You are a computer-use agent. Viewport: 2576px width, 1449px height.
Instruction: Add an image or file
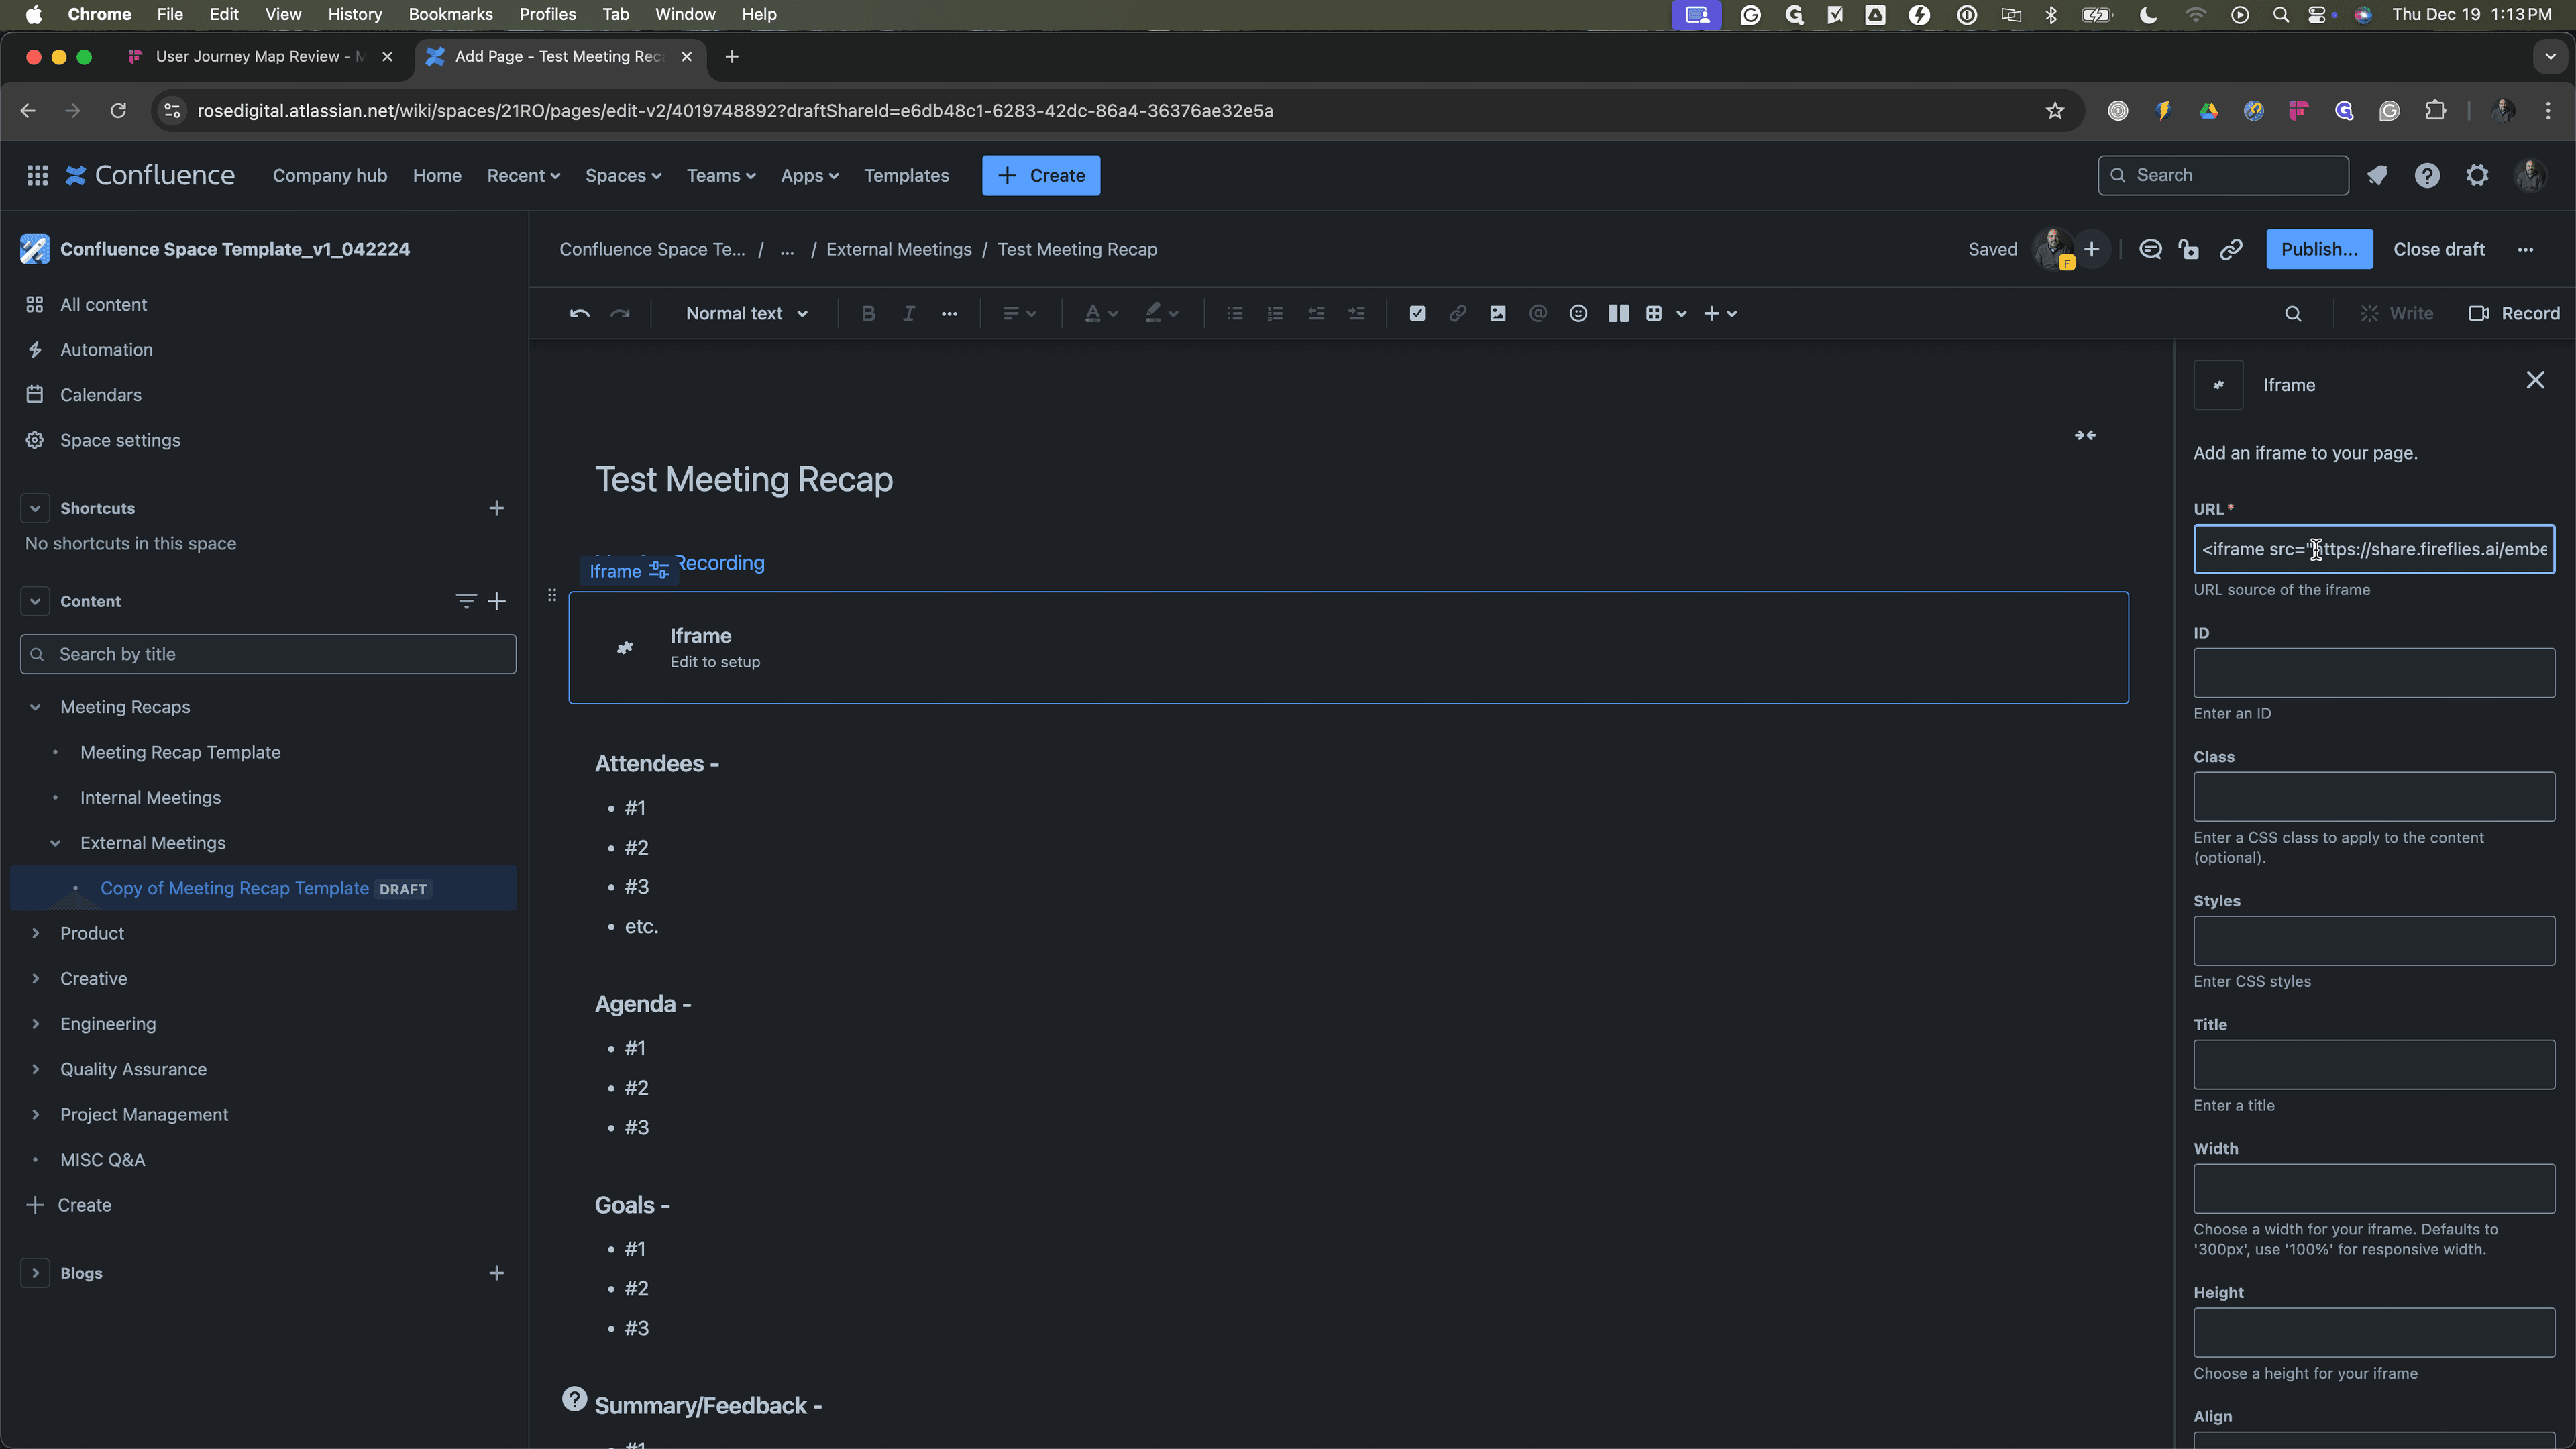1498,314
